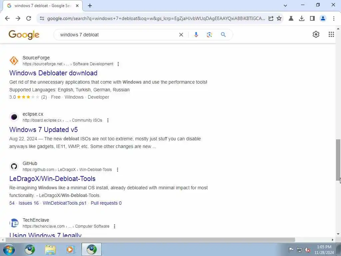This screenshot has width=341, height=256.
Task: Click the sourceforge.net URL breadcrumb
Action: click(68, 64)
